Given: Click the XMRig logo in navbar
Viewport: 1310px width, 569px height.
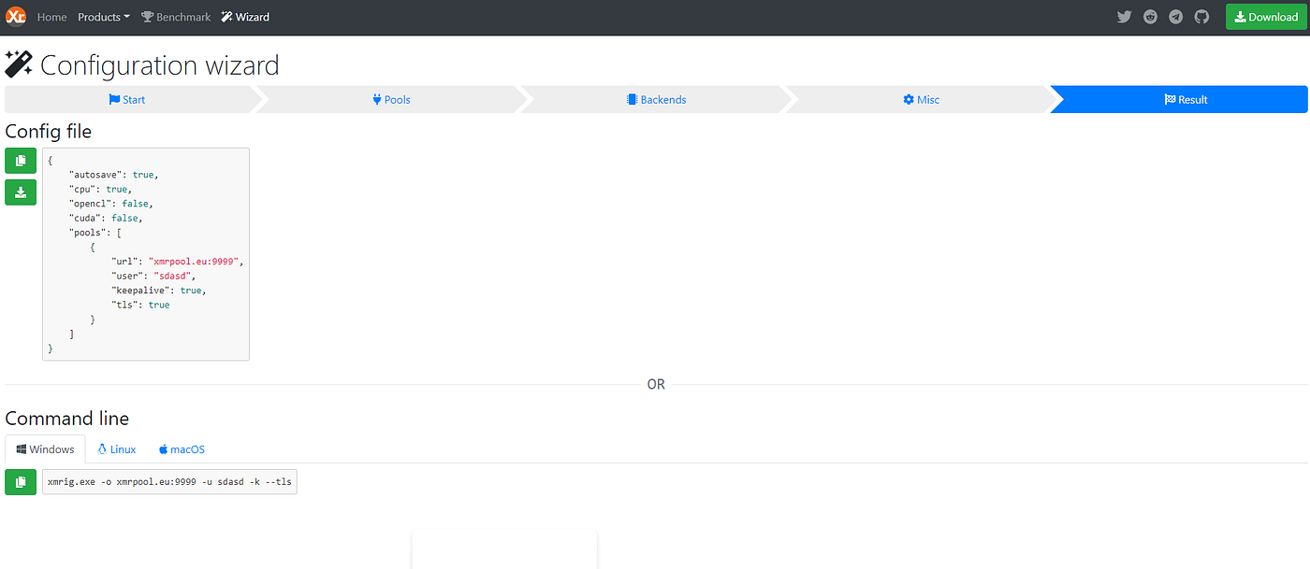Looking at the screenshot, I should pos(16,16).
